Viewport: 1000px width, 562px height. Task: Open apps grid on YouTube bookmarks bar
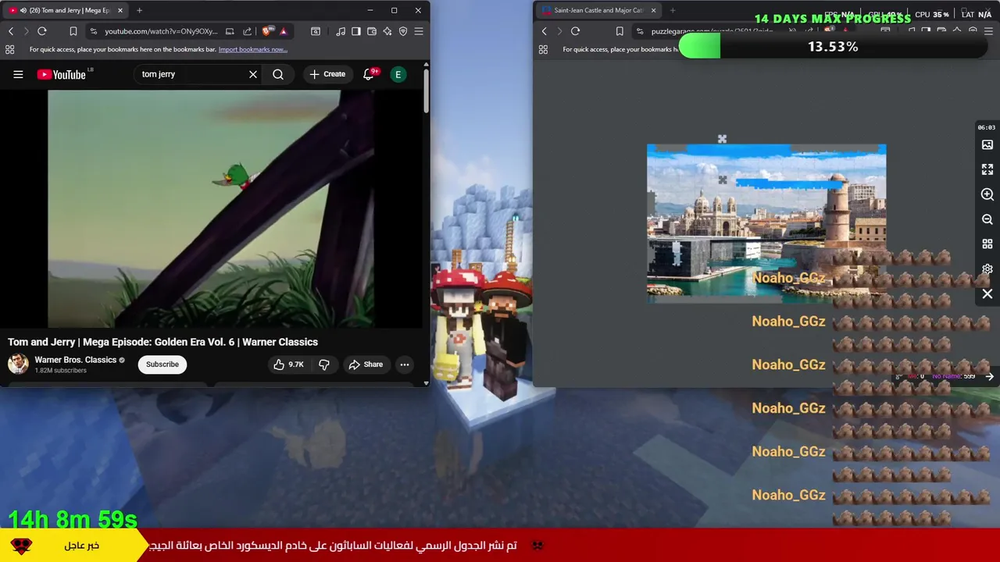9,49
